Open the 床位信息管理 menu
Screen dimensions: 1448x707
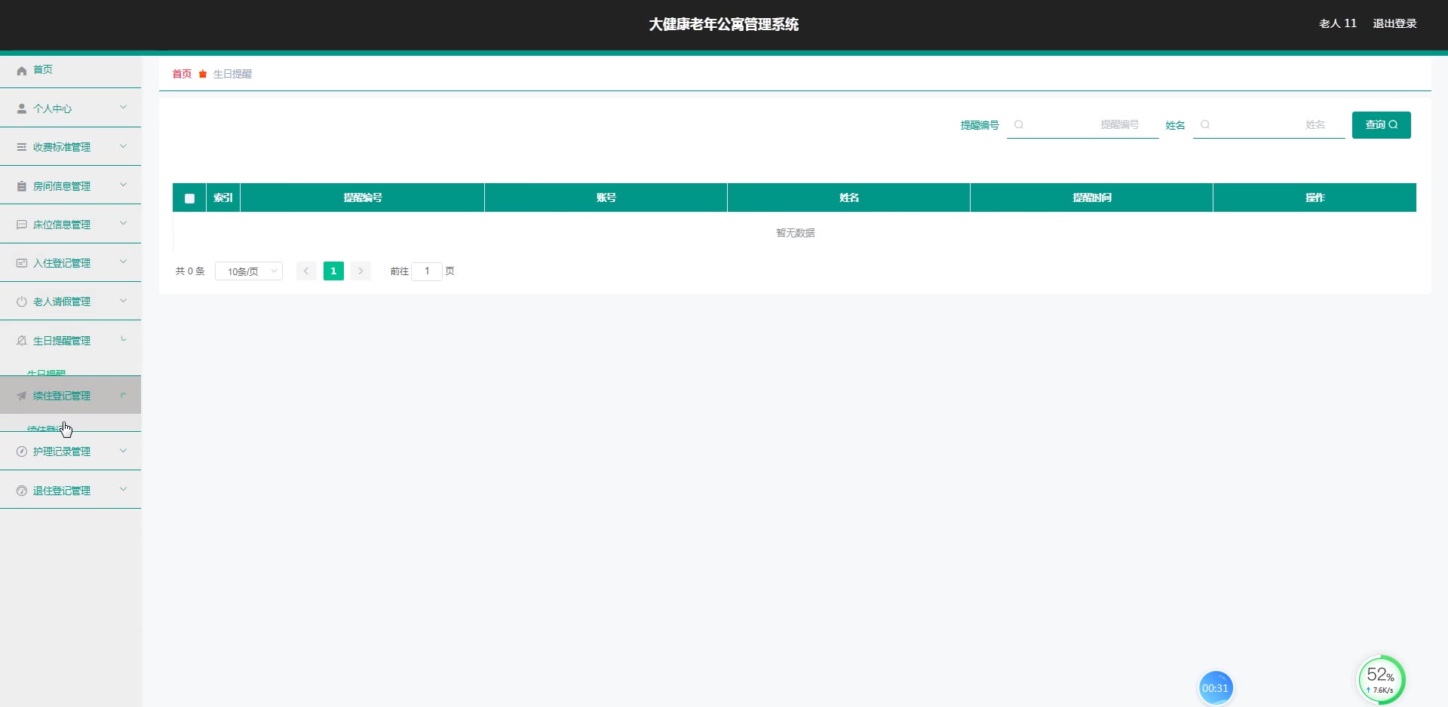[70, 224]
